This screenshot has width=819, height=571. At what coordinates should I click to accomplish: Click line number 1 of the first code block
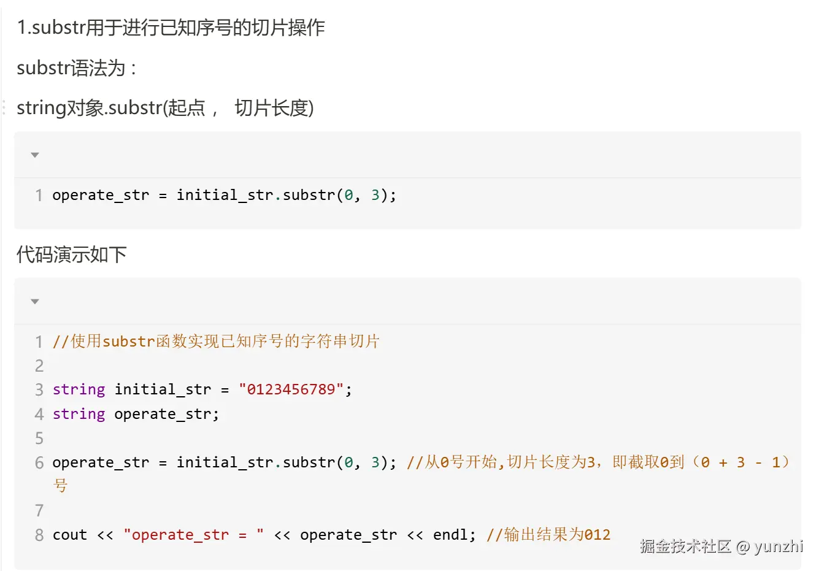click(x=39, y=195)
